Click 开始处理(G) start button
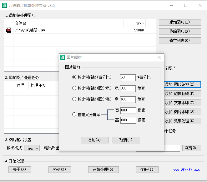 coord(103,169)
